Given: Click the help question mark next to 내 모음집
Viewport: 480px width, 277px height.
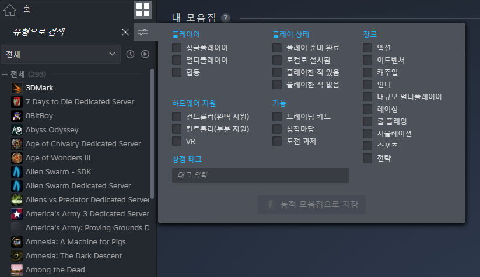Looking at the screenshot, I should point(226,17).
